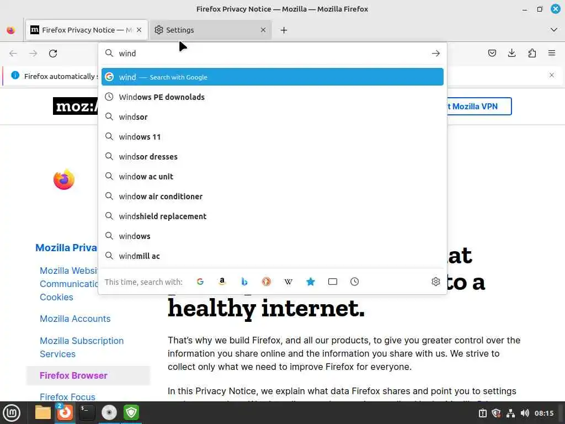
Task: Expand the list all tabs chevron
Action: point(554,30)
